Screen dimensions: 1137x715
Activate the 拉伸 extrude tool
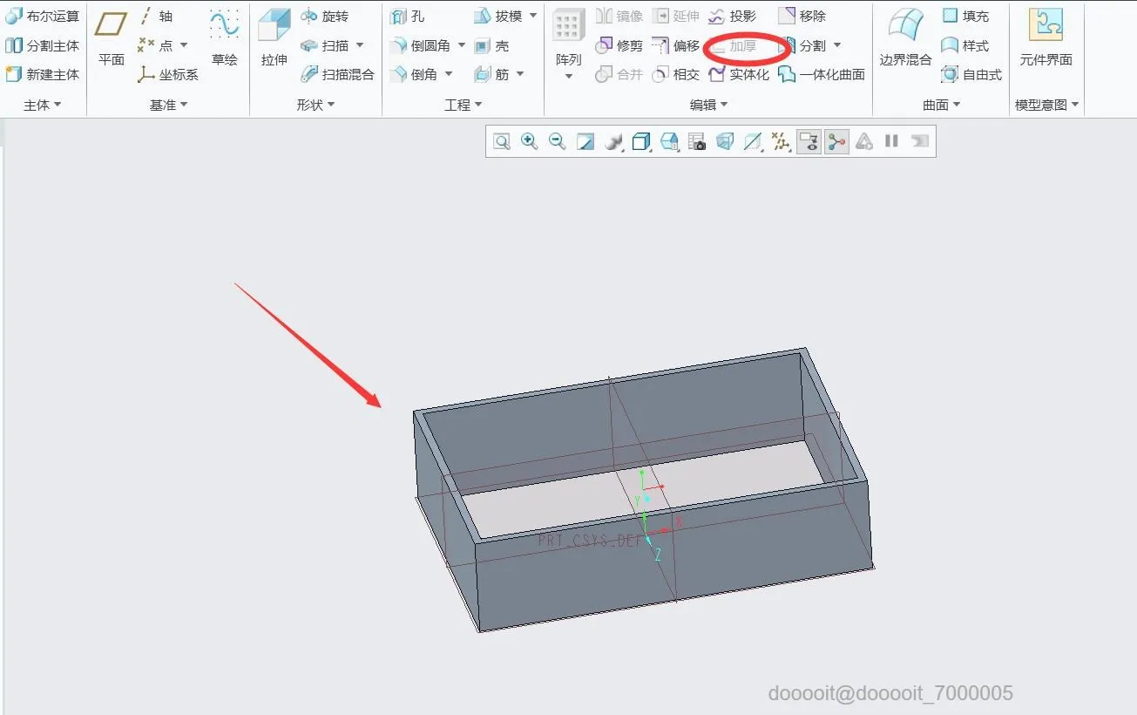pyautogui.click(x=274, y=39)
